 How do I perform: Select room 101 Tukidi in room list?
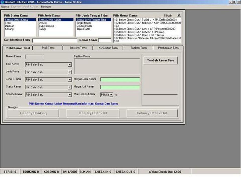click(147, 20)
